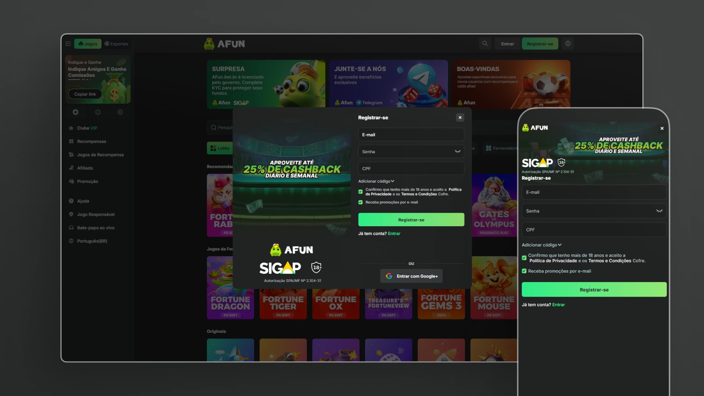This screenshot has height=396, width=704.
Task: Click the Fornecedores icon in lobby tabs
Action: 488,148
